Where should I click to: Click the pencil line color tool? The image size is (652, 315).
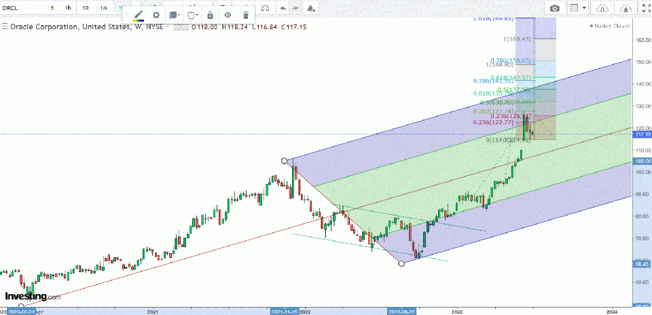pos(139,15)
